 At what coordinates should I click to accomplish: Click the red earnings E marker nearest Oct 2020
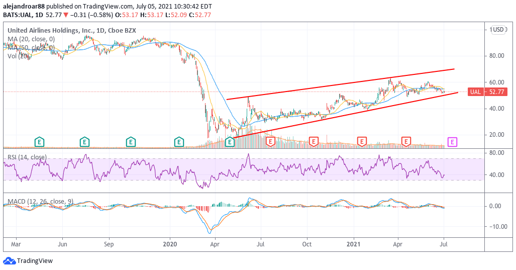314,142
